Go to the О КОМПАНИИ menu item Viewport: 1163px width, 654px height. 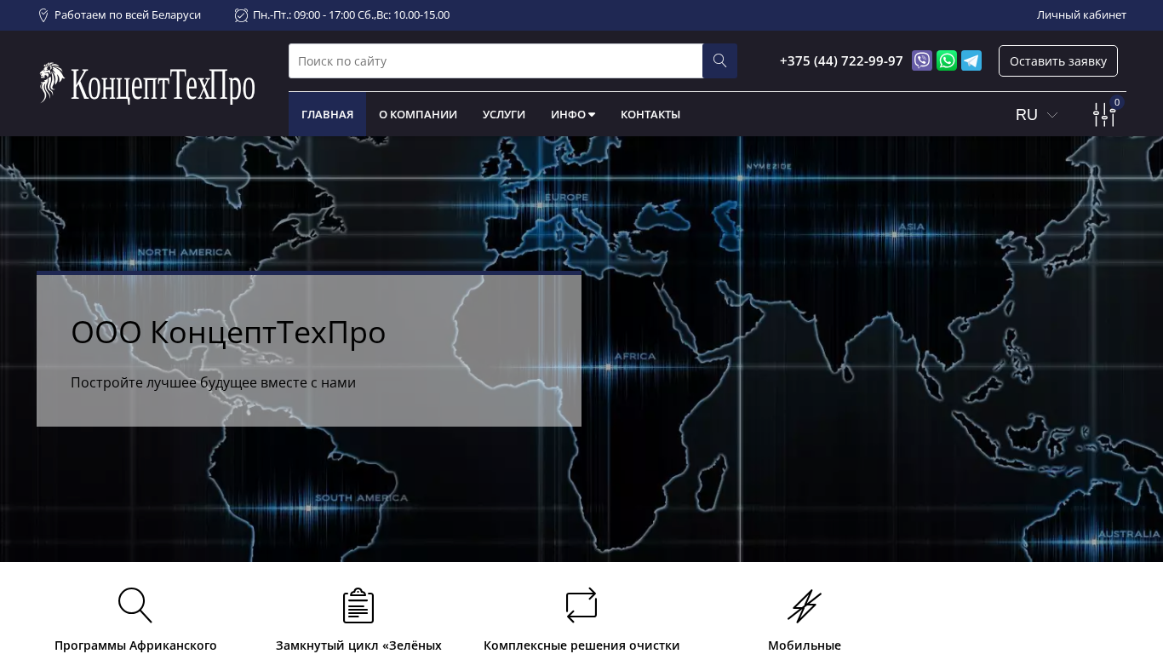418,114
